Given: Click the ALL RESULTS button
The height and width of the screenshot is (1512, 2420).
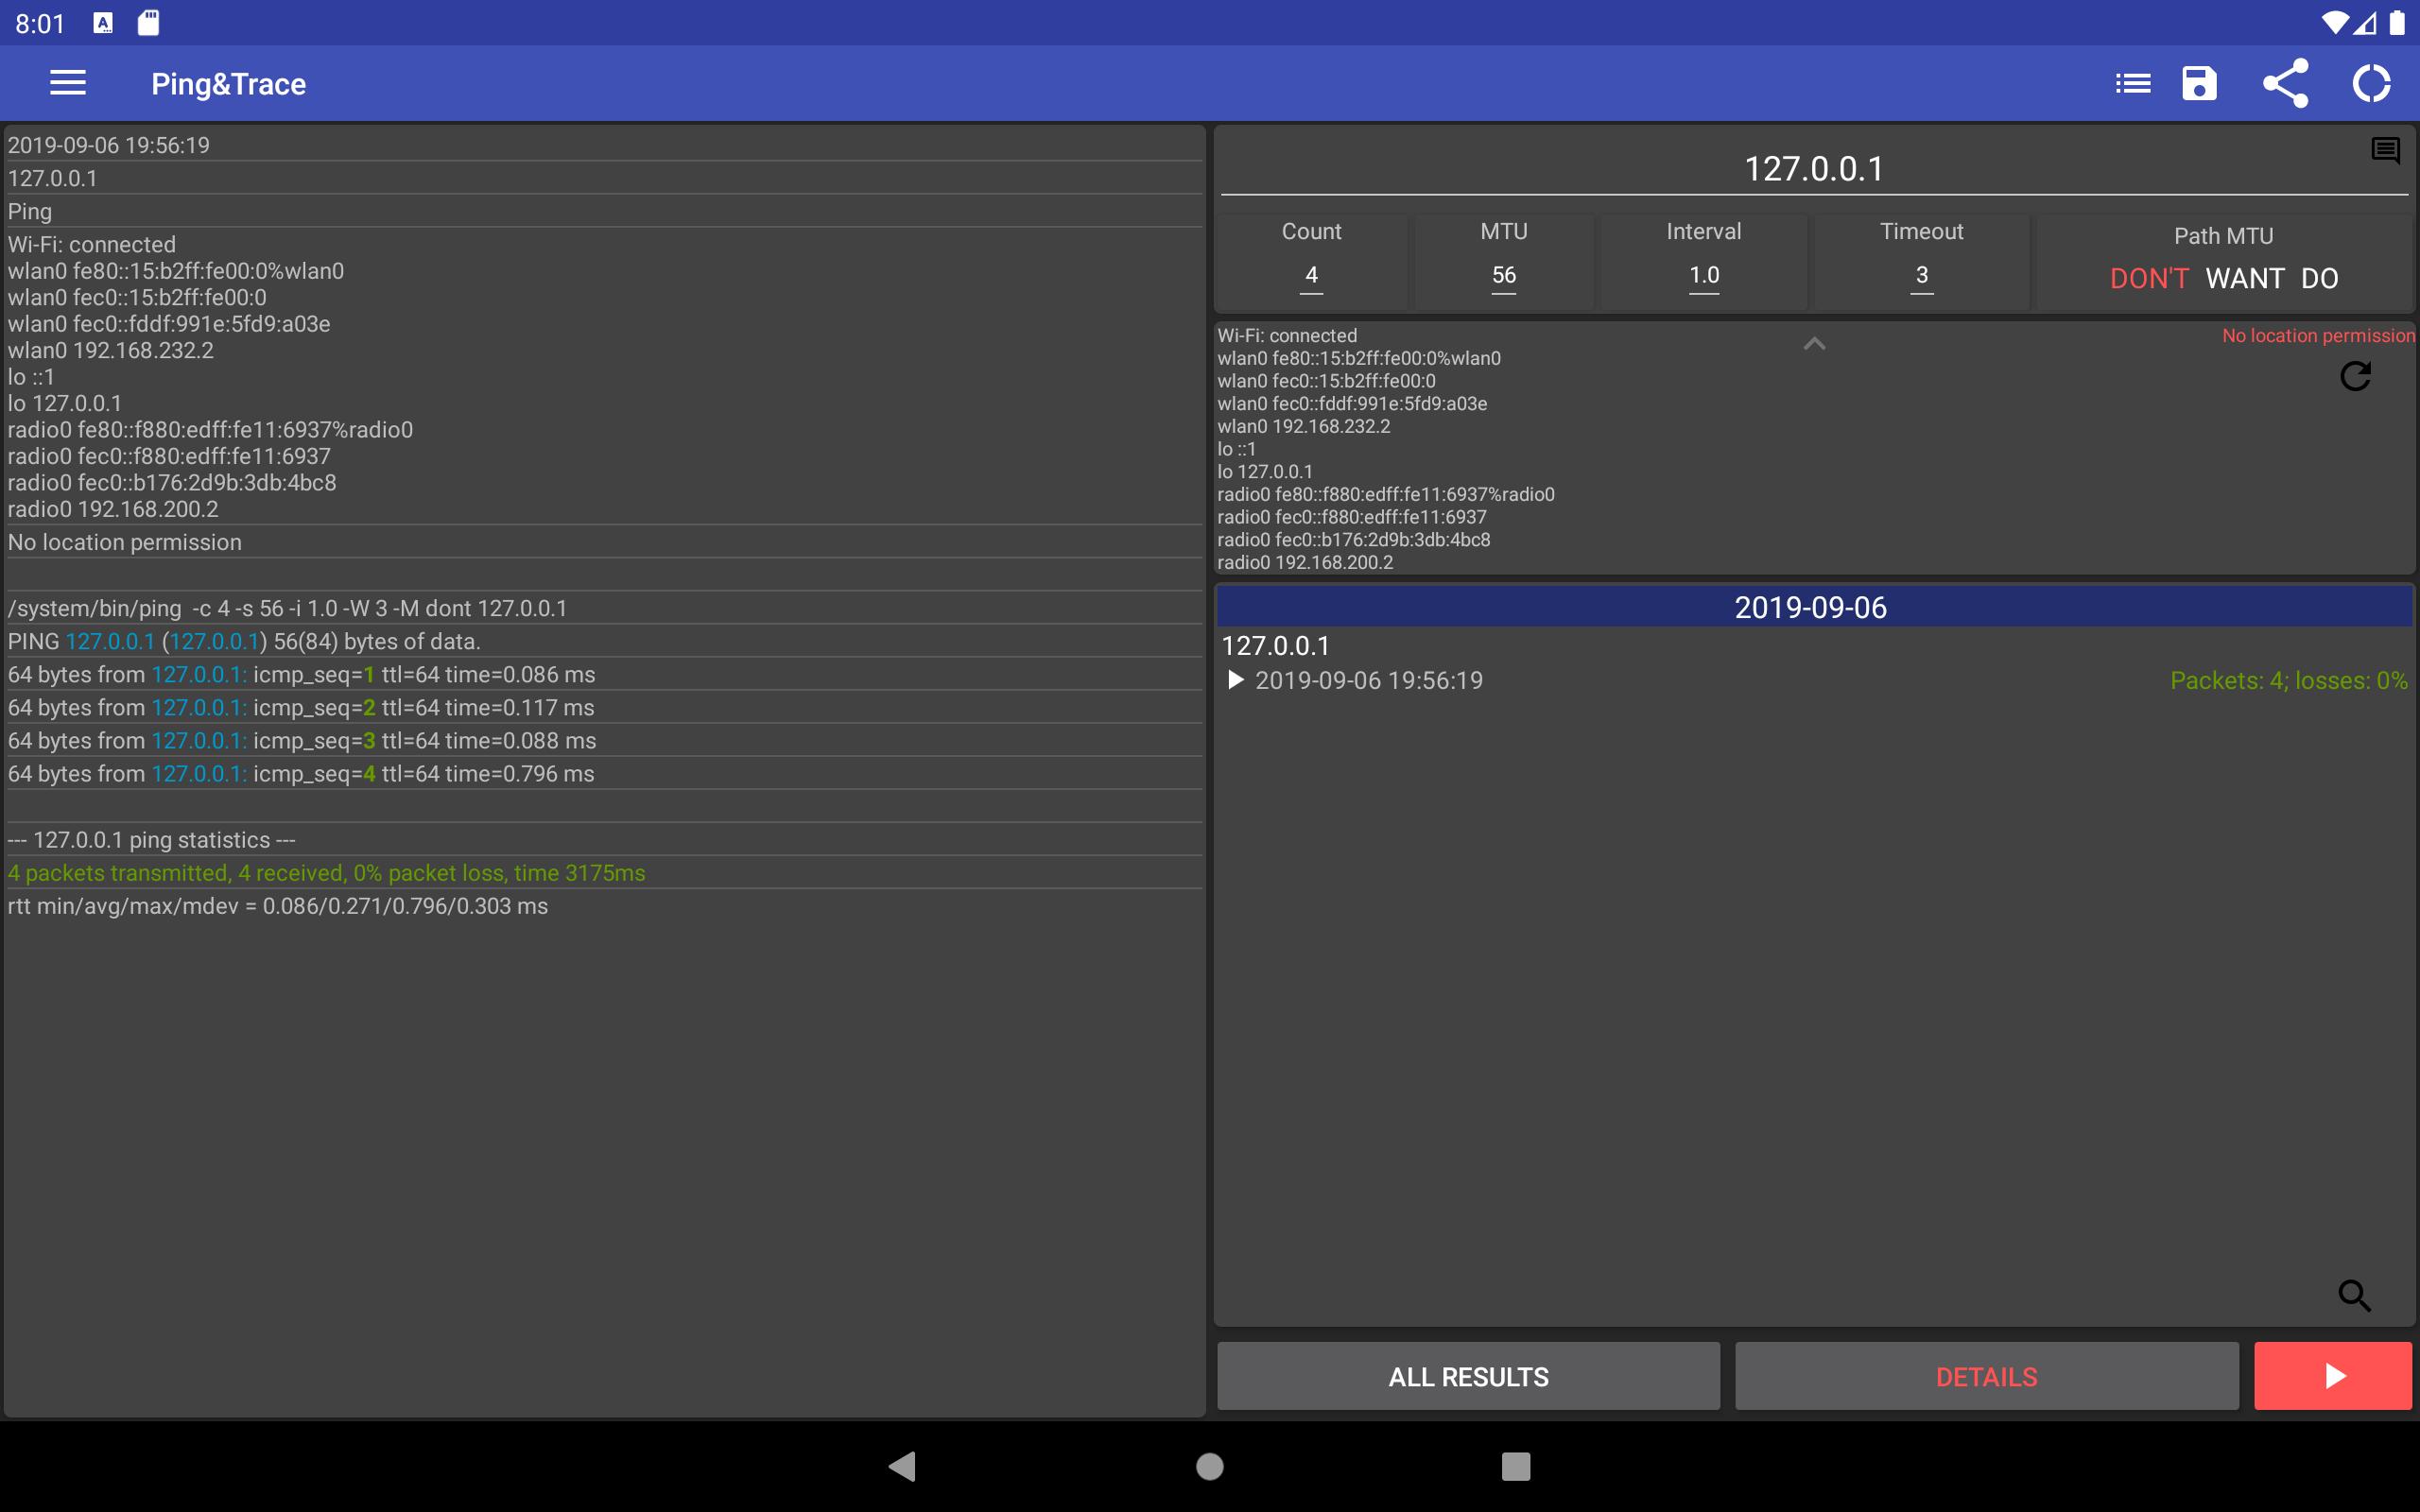Looking at the screenshot, I should pos(1469,1376).
